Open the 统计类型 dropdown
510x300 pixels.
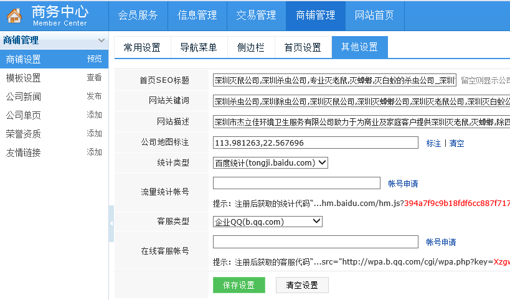pos(270,162)
